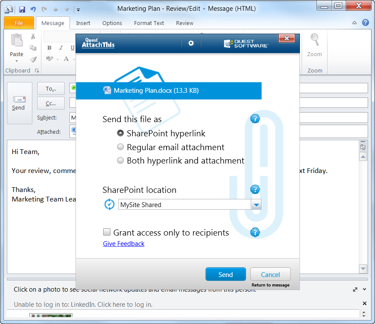Toggle Italic formatting
This screenshot has width=375, height=324.
pos(61,48)
